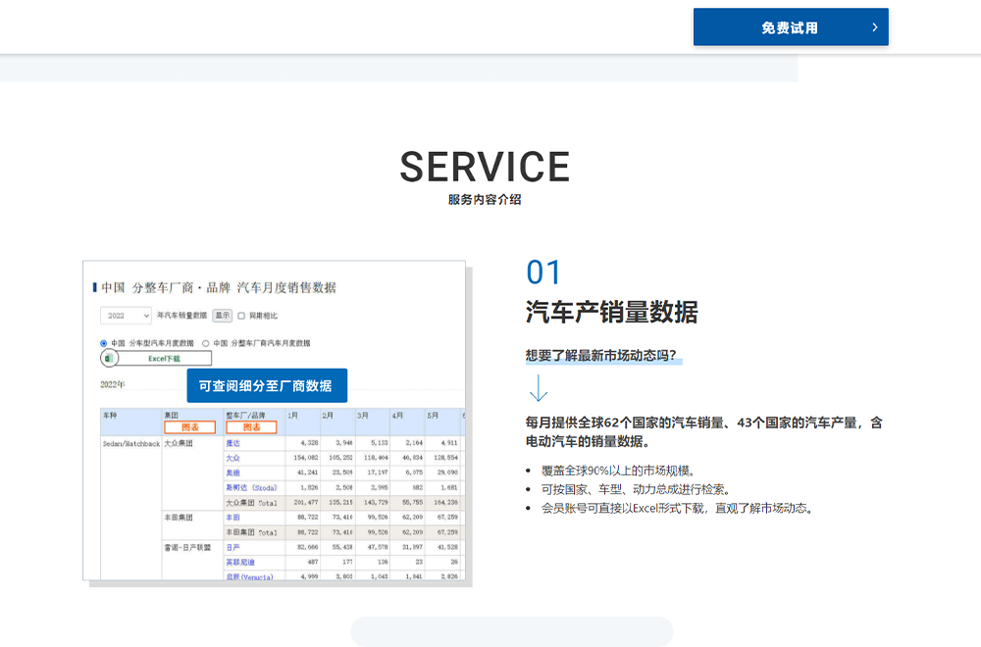
Task: Open the 日产 brand link
Action: pos(232,548)
